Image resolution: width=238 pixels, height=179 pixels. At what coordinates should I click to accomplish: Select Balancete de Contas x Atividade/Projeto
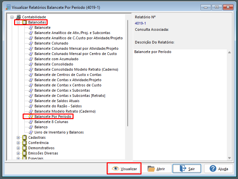(68, 80)
